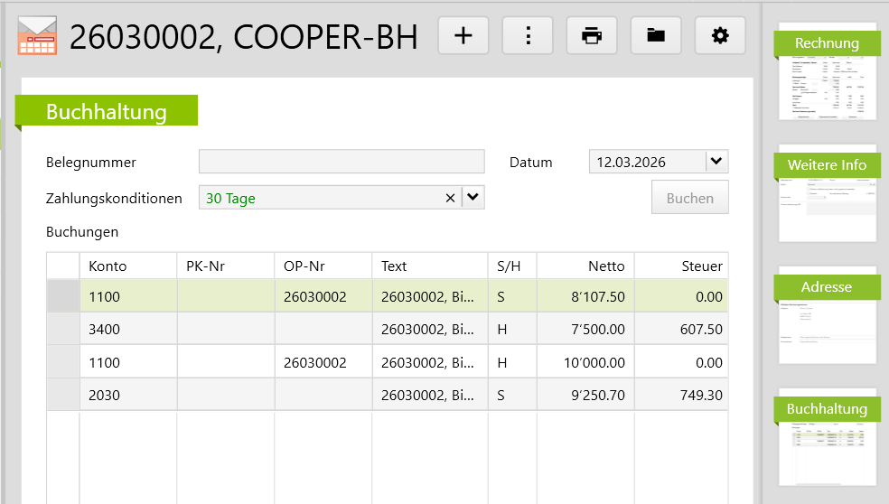Image resolution: width=889 pixels, height=504 pixels.
Task: Open the three-dot more options menu
Action: click(528, 36)
